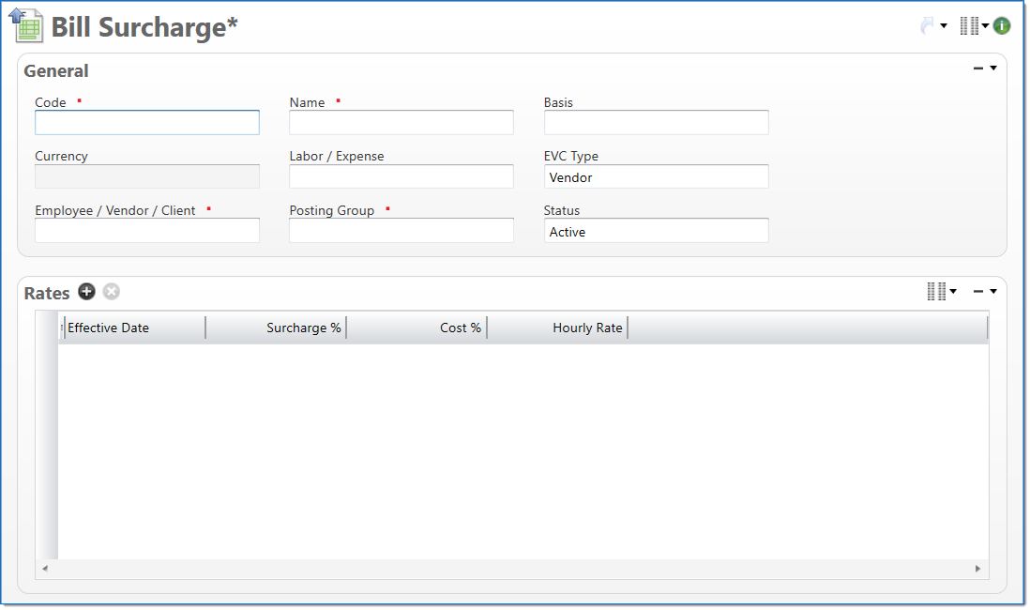Sort by Effective Date column header
1030x610 pixels.
click(131, 328)
